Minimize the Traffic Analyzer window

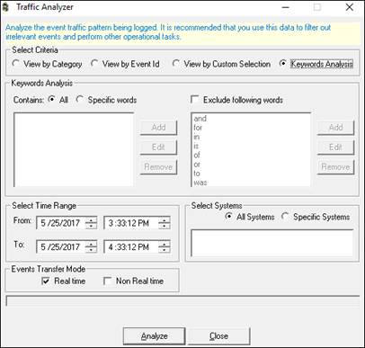coord(286,7)
